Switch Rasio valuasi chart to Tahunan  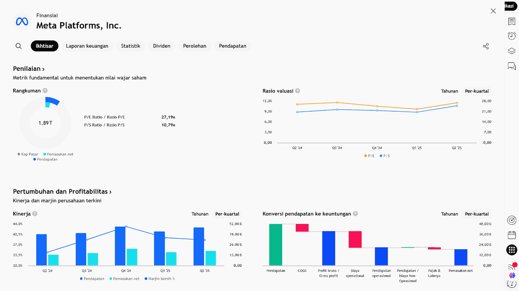tap(449, 91)
